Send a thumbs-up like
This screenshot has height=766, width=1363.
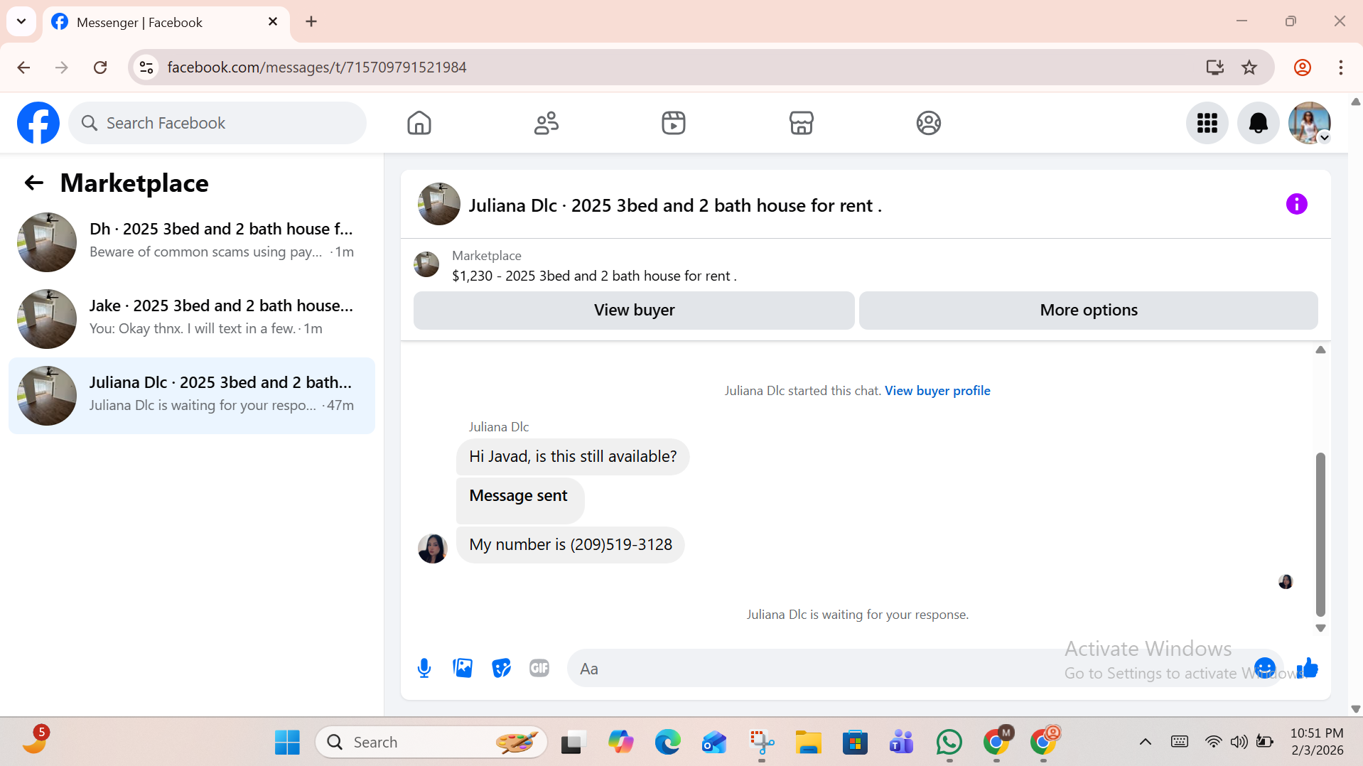pyautogui.click(x=1308, y=668)
